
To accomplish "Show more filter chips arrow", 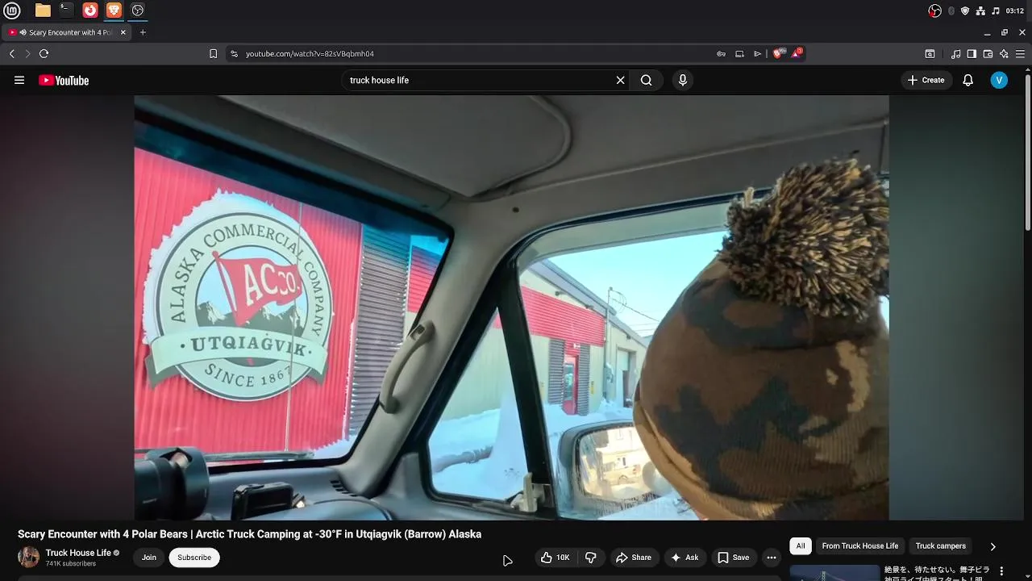I will (x=992, y=546).
